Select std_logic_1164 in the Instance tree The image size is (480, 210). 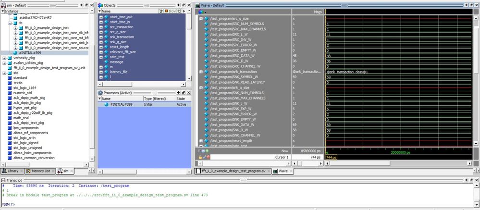click(25, 88)
